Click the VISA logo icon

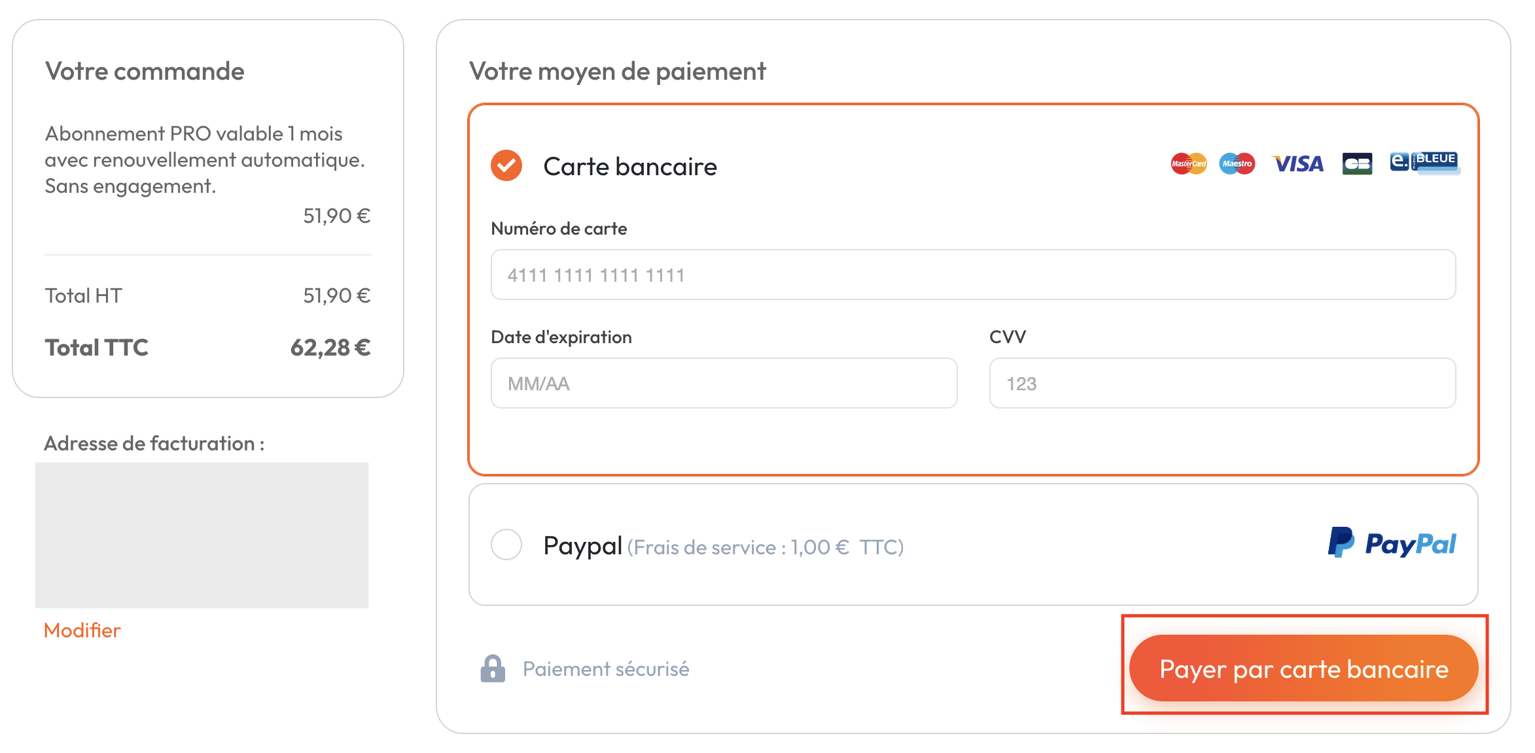pos(1298,163)
